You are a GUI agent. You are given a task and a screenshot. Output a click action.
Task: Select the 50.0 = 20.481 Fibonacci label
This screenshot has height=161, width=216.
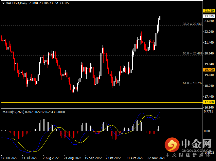click(192, 53)
